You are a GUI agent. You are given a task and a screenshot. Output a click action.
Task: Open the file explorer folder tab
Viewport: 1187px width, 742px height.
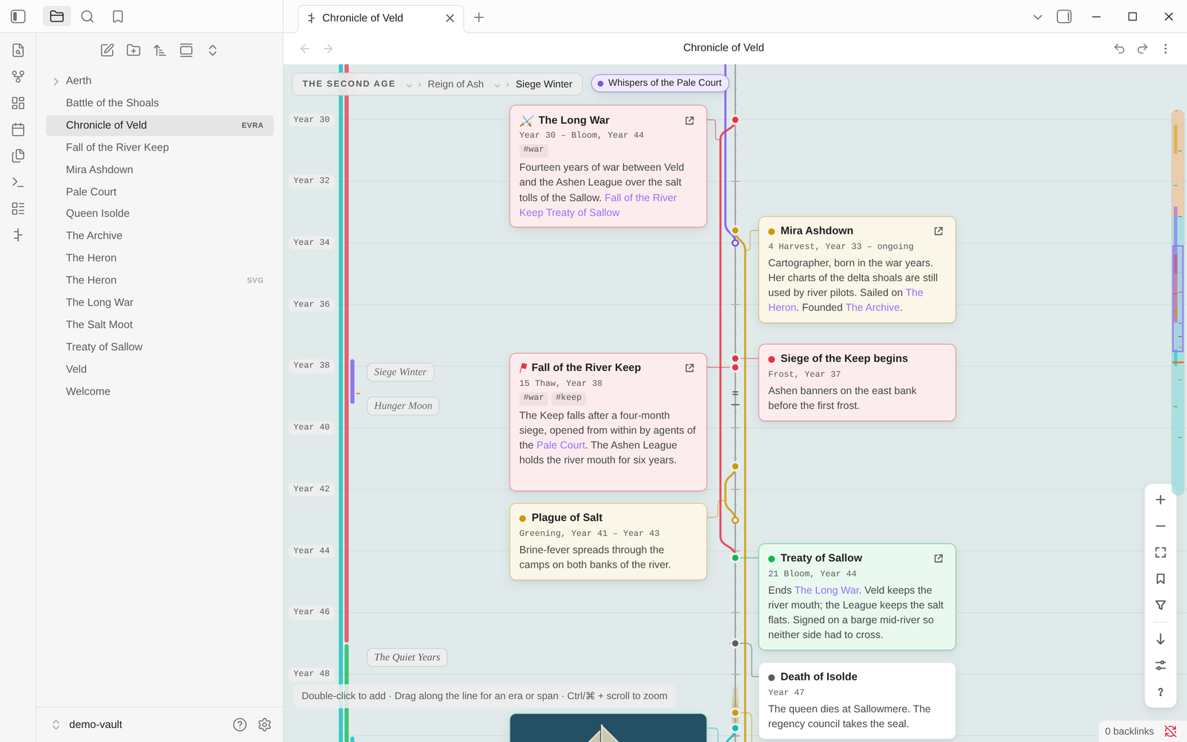tap(56, 16)
